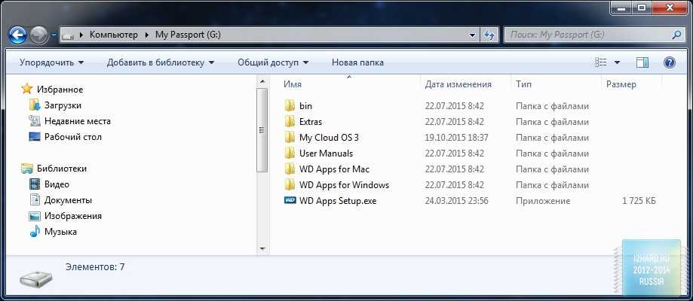
Task: Click the navigation pane scrollbar down arrow
Action: coord(262,248)
